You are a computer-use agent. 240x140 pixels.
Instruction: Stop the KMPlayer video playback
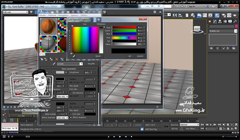[131, 137]
